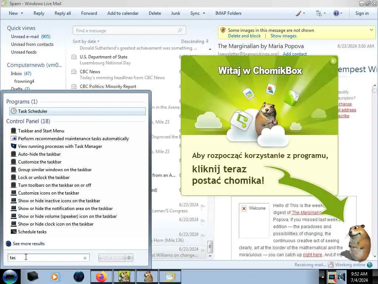The height and width of the screenshot is (284, 378).
Task: Select Turn toolbars on the taskbar on or off
Action: (x=55, y=185)
